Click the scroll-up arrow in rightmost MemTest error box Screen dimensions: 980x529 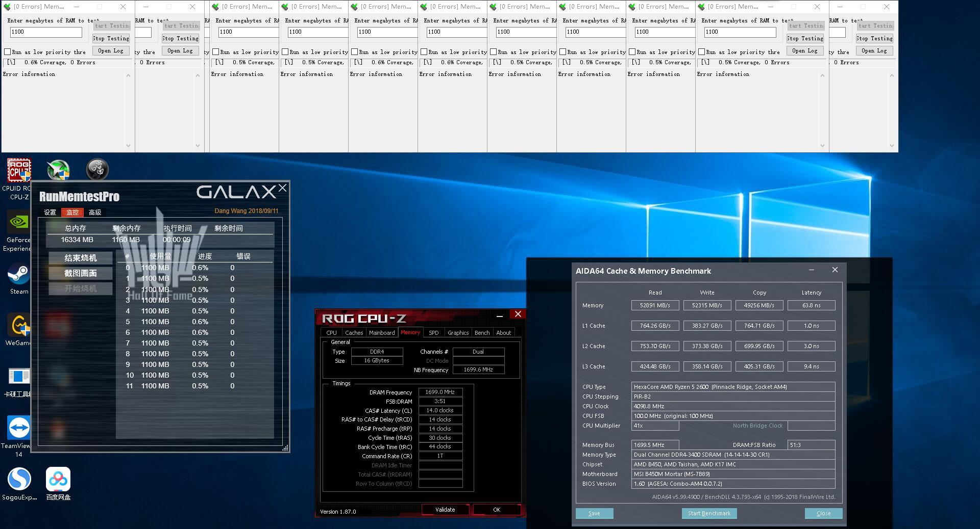tap(892, 75)
